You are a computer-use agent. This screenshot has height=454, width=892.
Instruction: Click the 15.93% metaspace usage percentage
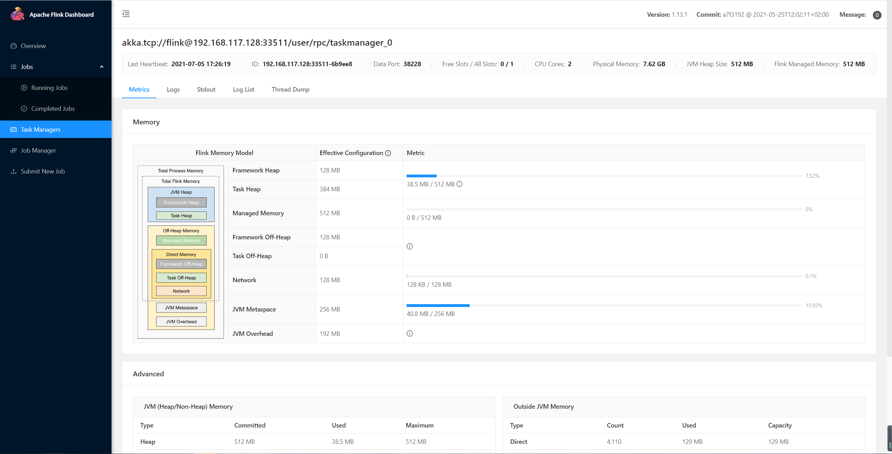tap(814, 306)
